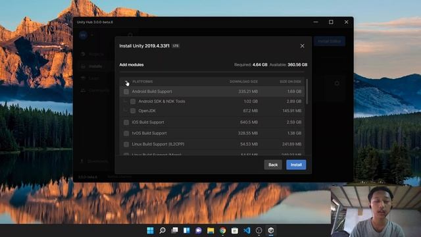Image resolution: width=421 pixels, height=237 pixels.
Task: Enable Android SDK & NDK Tools module
Action: tap(133, 101)
